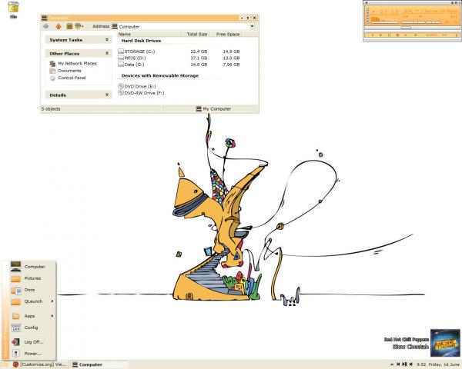Image resolution: width=462 pixels, height=369 pixels.
Task: Sort drives by the Free Space column
Action: pyautogui.click(x=225, y=34)
